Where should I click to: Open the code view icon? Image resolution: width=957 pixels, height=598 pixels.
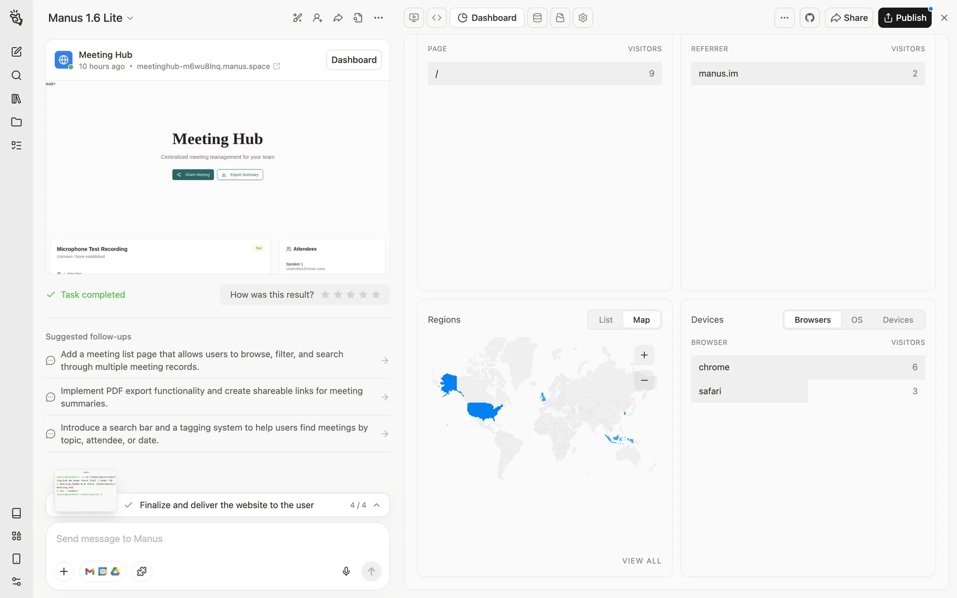pos(437,18)
